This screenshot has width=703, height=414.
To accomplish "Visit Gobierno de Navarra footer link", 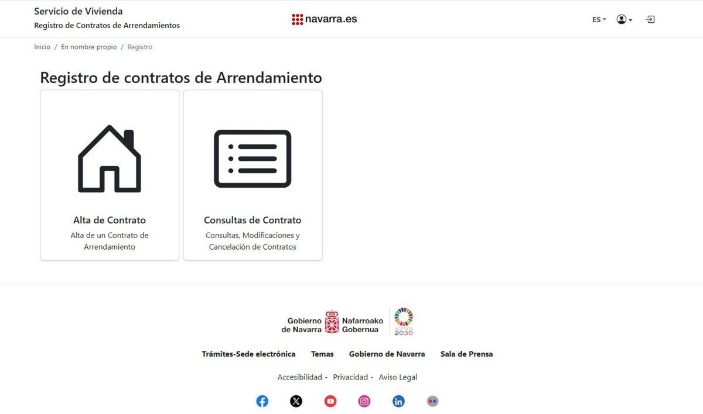I will [x=387, y=354].
